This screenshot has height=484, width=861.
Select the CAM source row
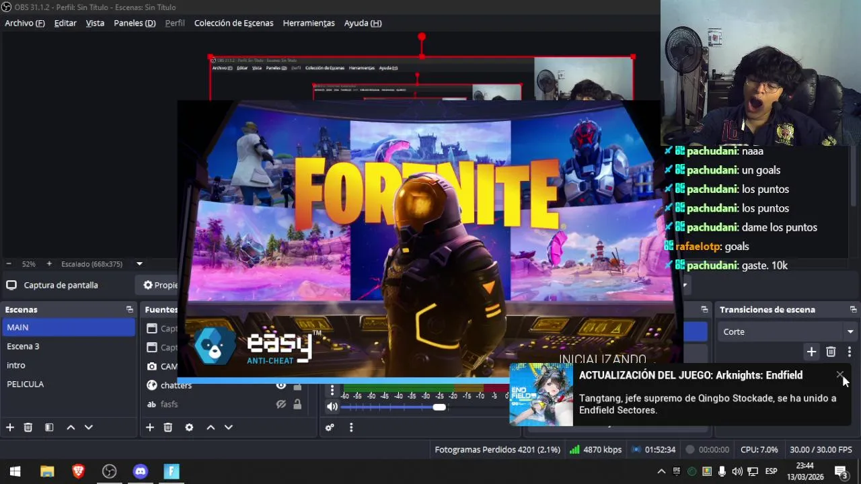(161, 366)
